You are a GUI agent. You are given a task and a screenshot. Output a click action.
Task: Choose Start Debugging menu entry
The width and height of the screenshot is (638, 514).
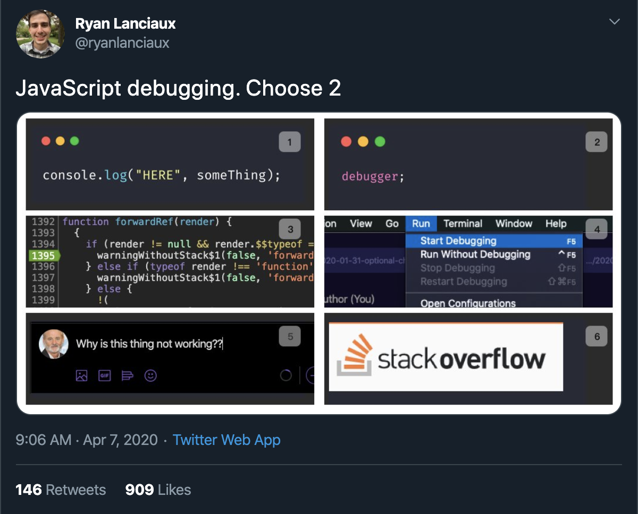click(x=494, y=241)
